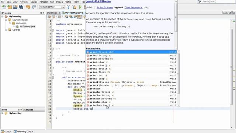Viewport: 236px width, 133px height.
Task: Click the Find Previous Occurrence icon
Action: [x=71, y=17]
